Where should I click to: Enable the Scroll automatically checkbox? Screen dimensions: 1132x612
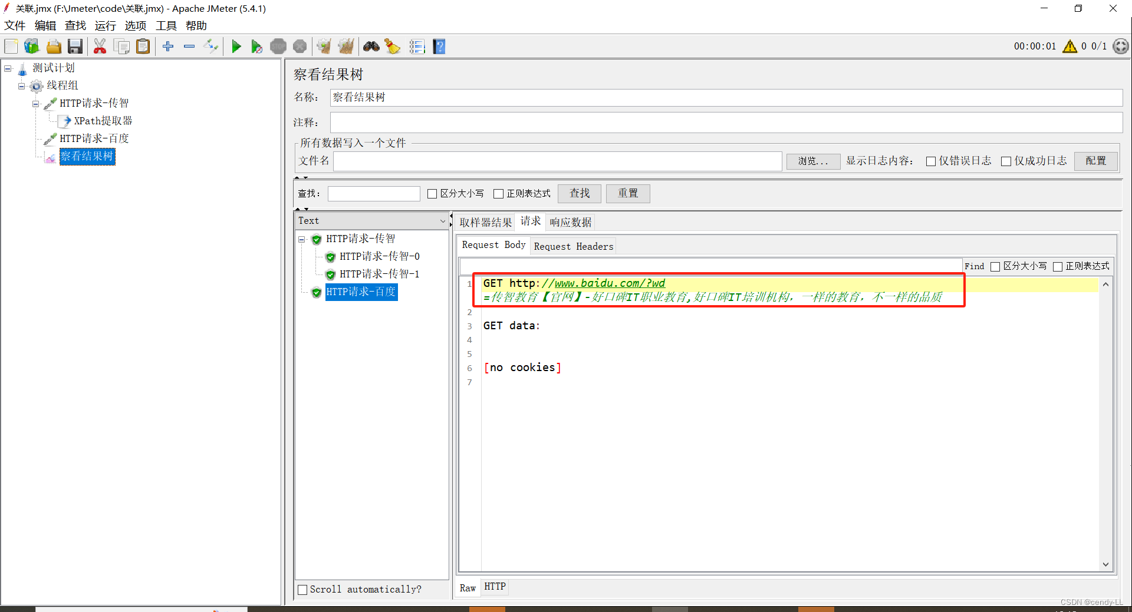click(x=303, y=589)
